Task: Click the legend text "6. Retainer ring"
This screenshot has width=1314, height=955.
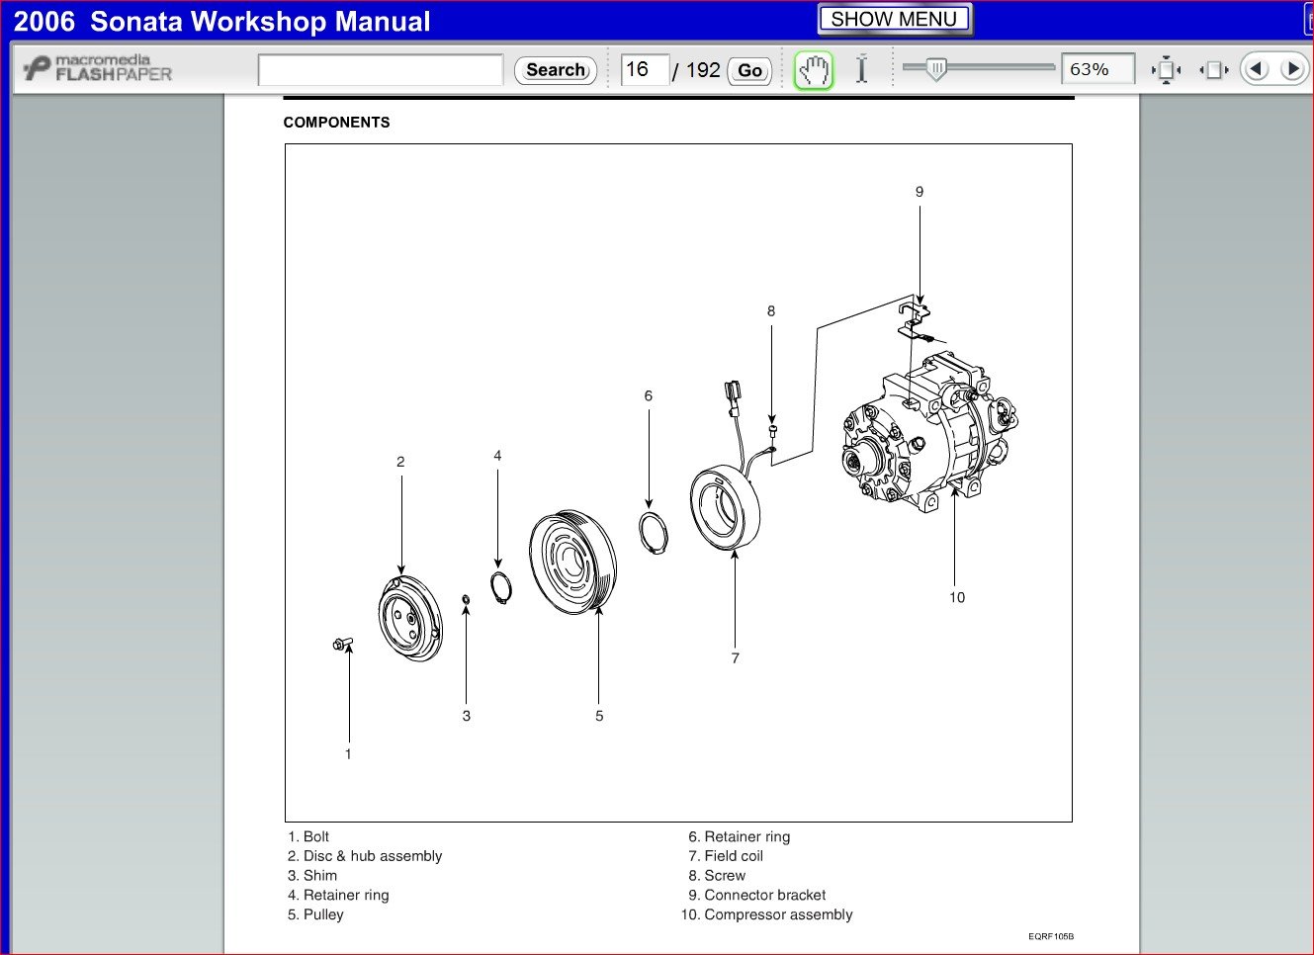Action: coord(740,836)
